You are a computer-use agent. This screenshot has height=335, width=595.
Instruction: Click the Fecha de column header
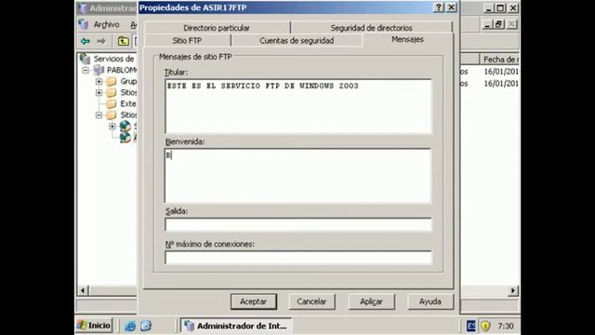point(499,60)
